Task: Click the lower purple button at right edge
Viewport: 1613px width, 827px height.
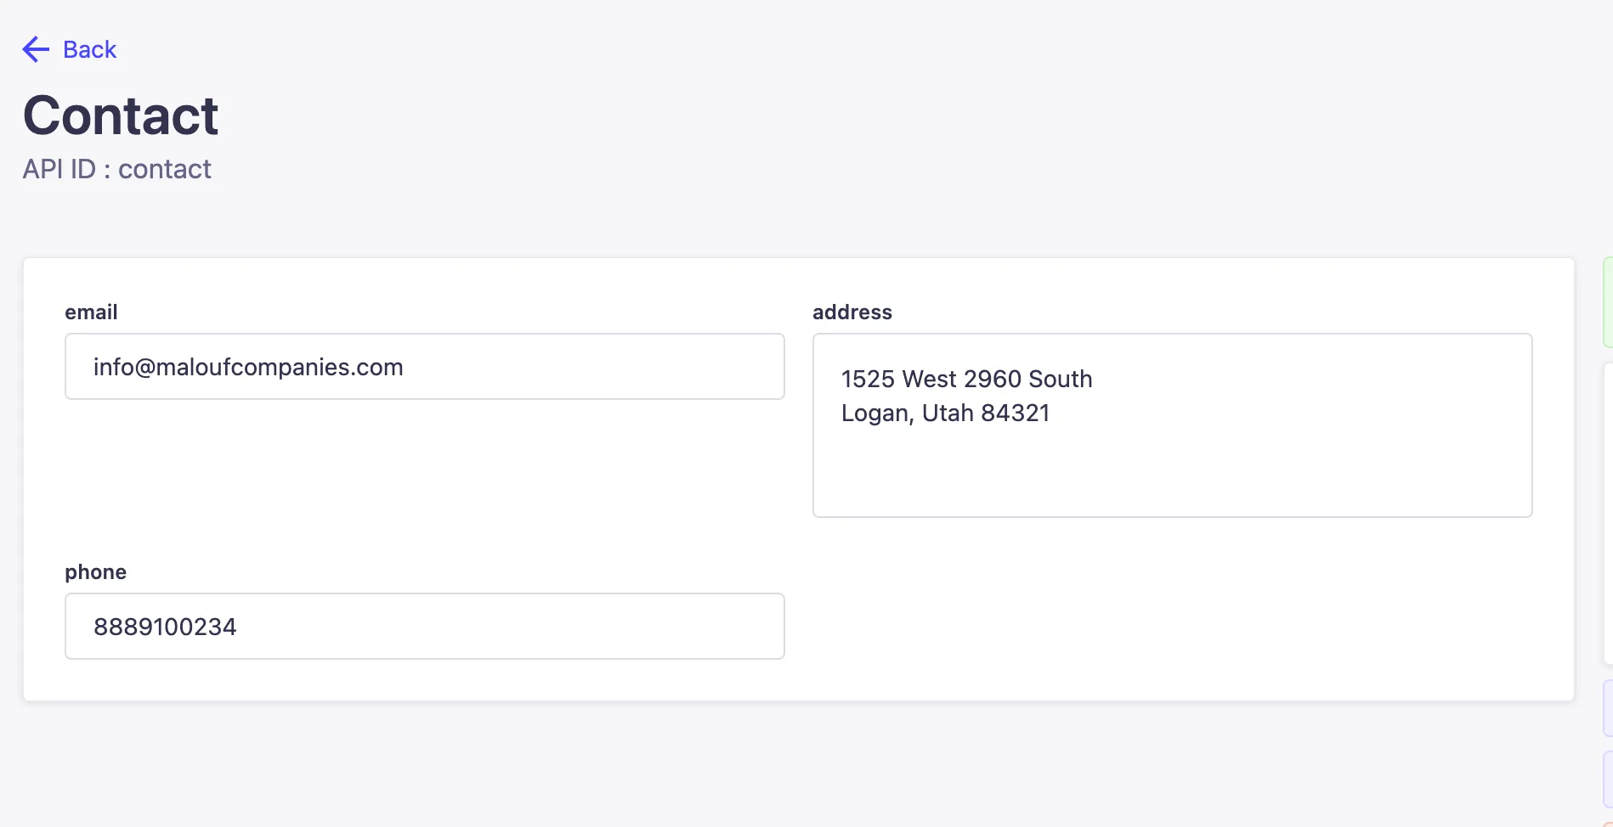Action: (x=1607, y=779)
